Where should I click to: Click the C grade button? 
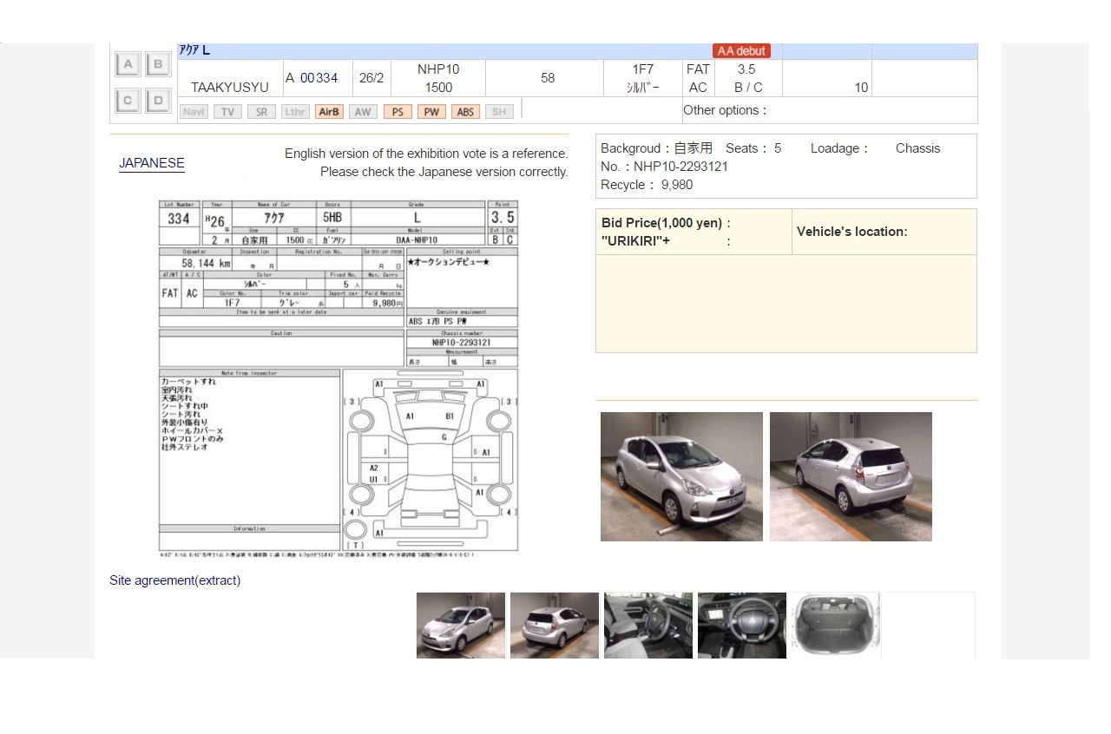pyautogui.click(x=128, y=101)
